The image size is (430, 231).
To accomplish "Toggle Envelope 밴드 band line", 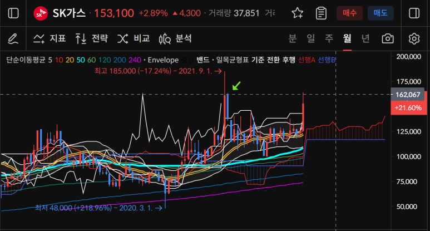I will (203, 60).
